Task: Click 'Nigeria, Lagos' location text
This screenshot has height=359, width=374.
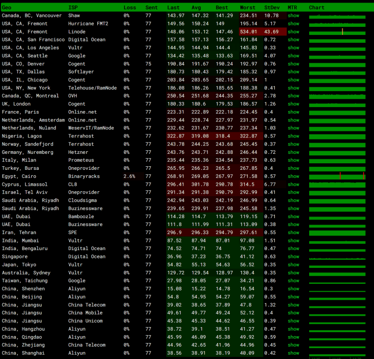Action: coord(22,136)
